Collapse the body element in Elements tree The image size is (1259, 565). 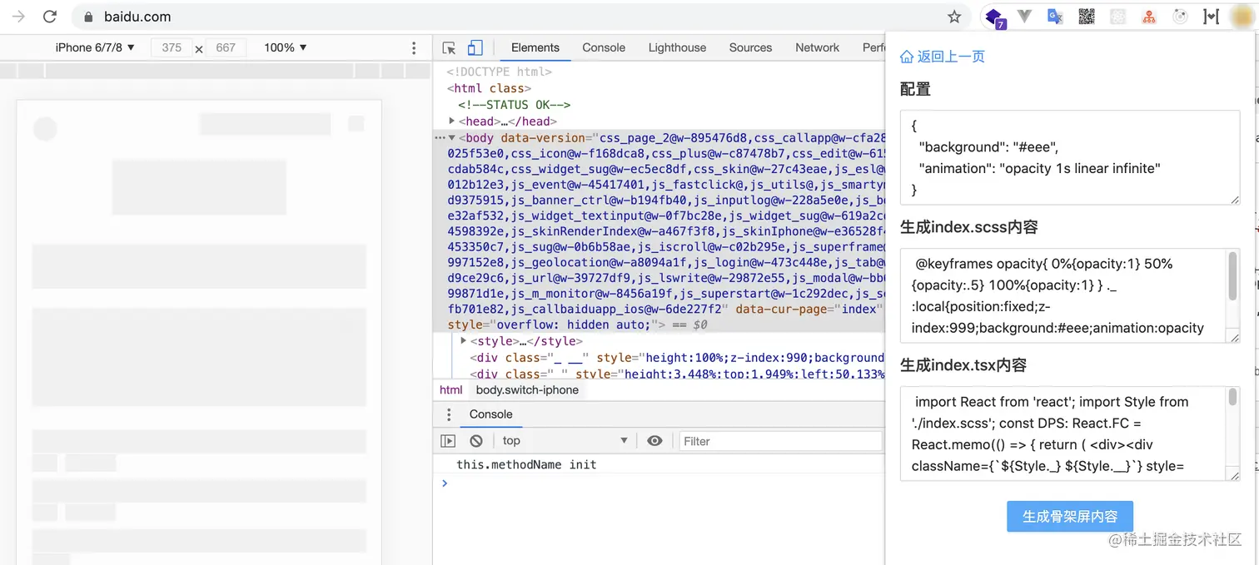[x=452, y=137]
